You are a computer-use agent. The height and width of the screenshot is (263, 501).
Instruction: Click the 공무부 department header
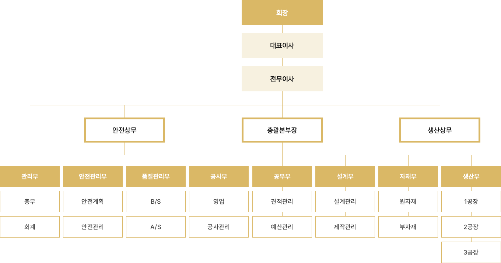coord(282,176)
